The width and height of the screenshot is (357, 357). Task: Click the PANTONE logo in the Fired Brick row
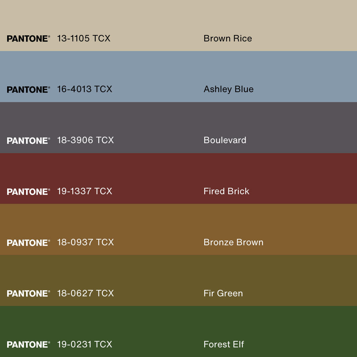(28, 192)
